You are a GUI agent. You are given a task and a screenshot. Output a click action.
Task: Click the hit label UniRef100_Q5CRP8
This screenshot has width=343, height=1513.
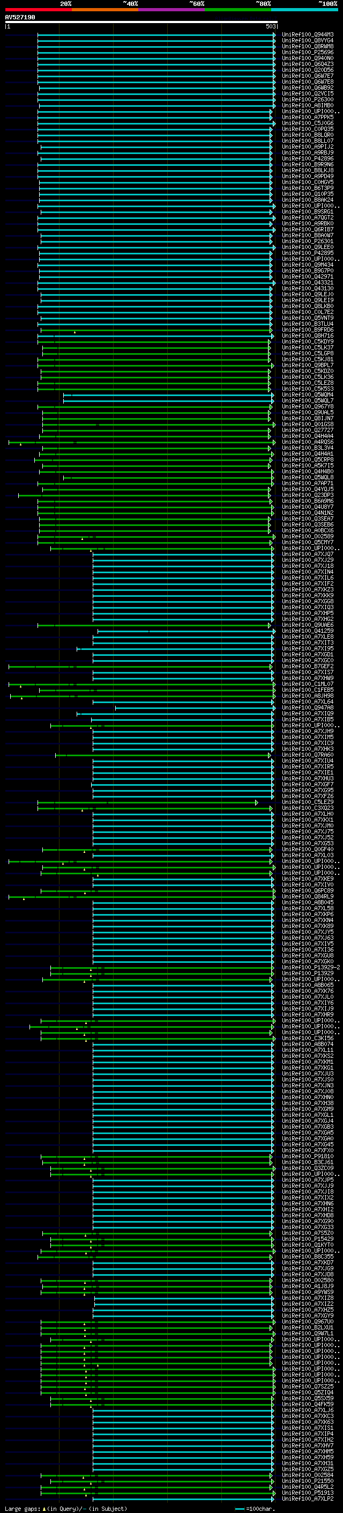308,459
